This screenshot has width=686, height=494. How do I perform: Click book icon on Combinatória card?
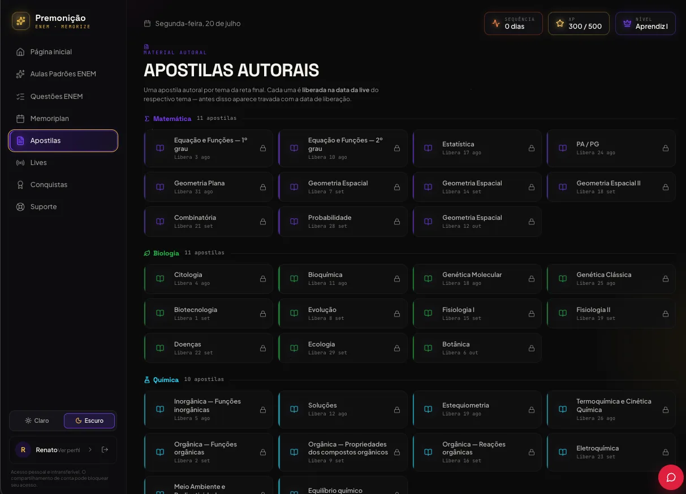click(160, 222)
